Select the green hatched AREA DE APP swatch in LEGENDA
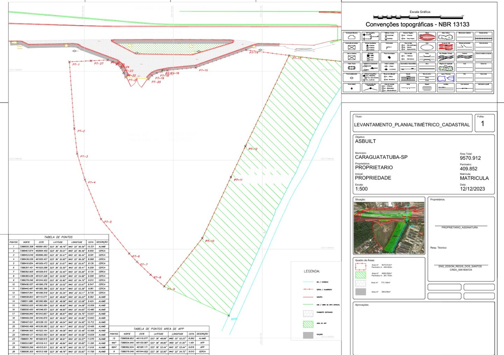504x355 pixels. 308,324
